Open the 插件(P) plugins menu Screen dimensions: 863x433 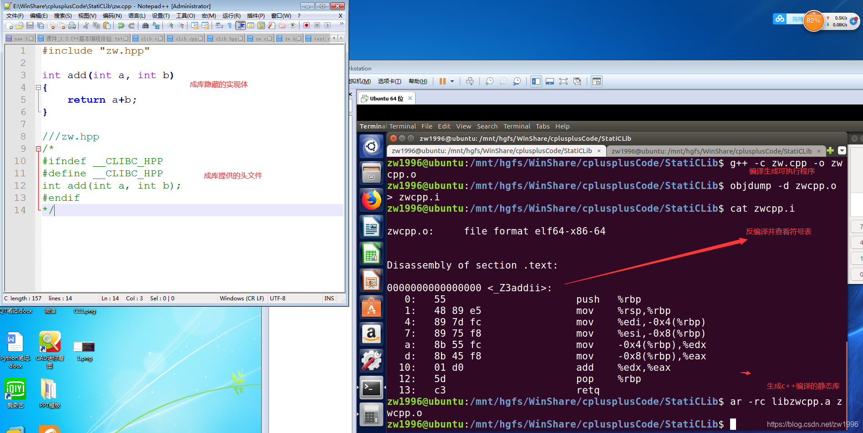pyautogui.click(x=256, y=15)
